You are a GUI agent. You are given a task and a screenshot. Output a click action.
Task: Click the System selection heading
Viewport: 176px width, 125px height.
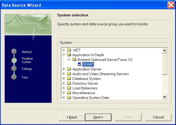click(73, 15)
